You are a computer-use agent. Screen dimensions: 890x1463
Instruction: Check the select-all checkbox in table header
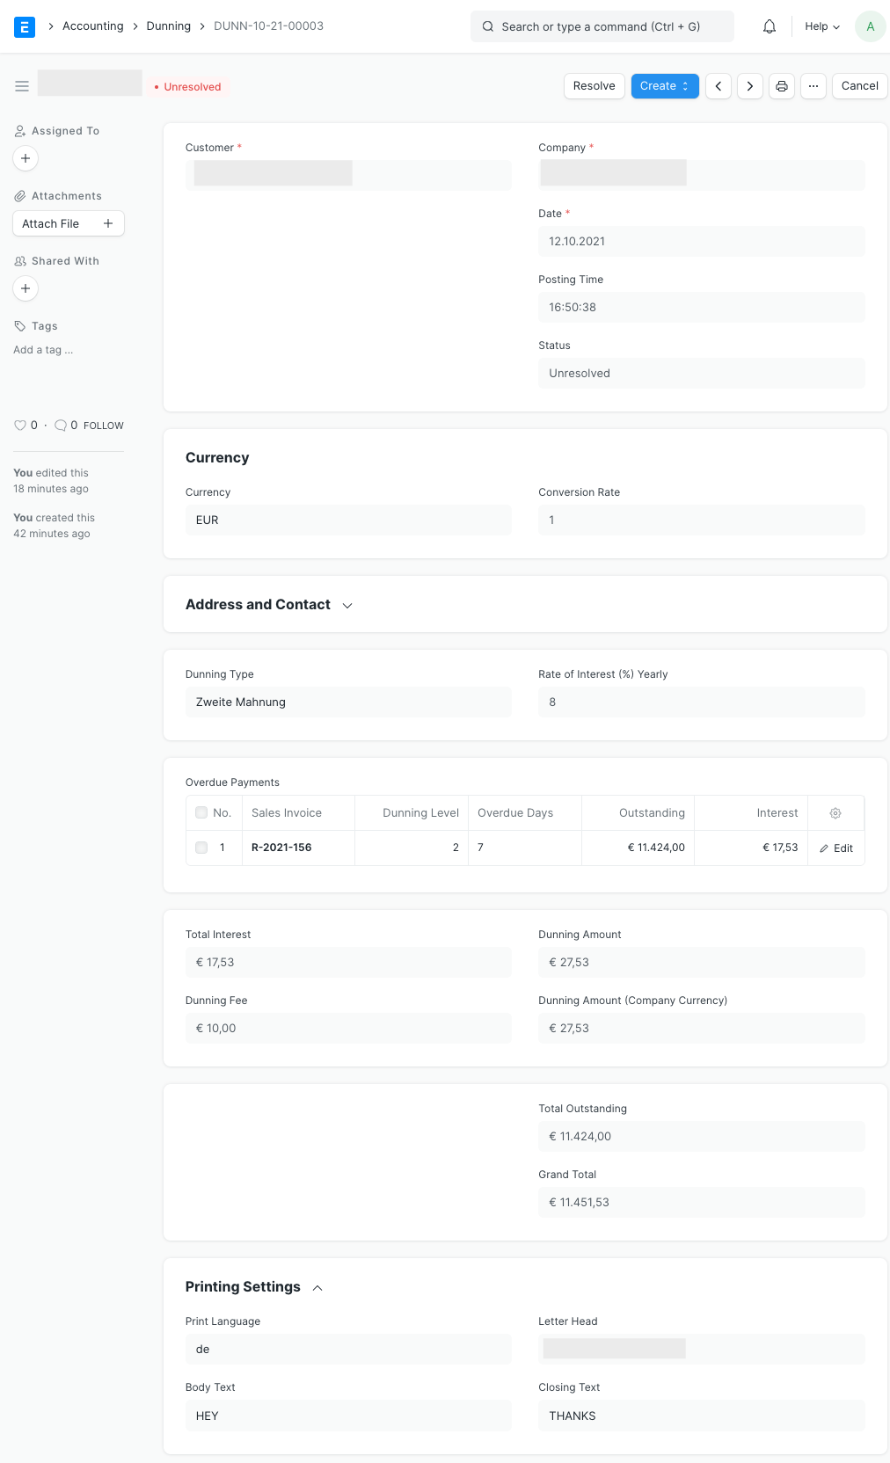coord(201,813)
